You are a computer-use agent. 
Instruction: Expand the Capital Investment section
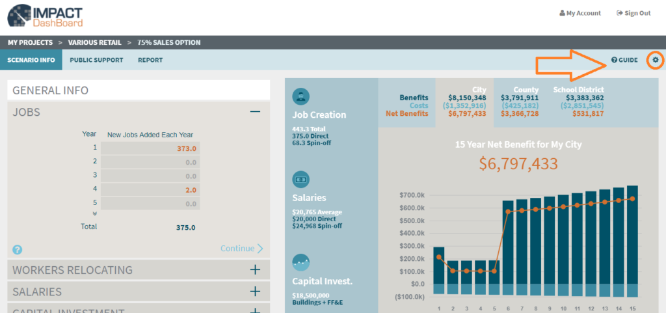click(255, 311)
